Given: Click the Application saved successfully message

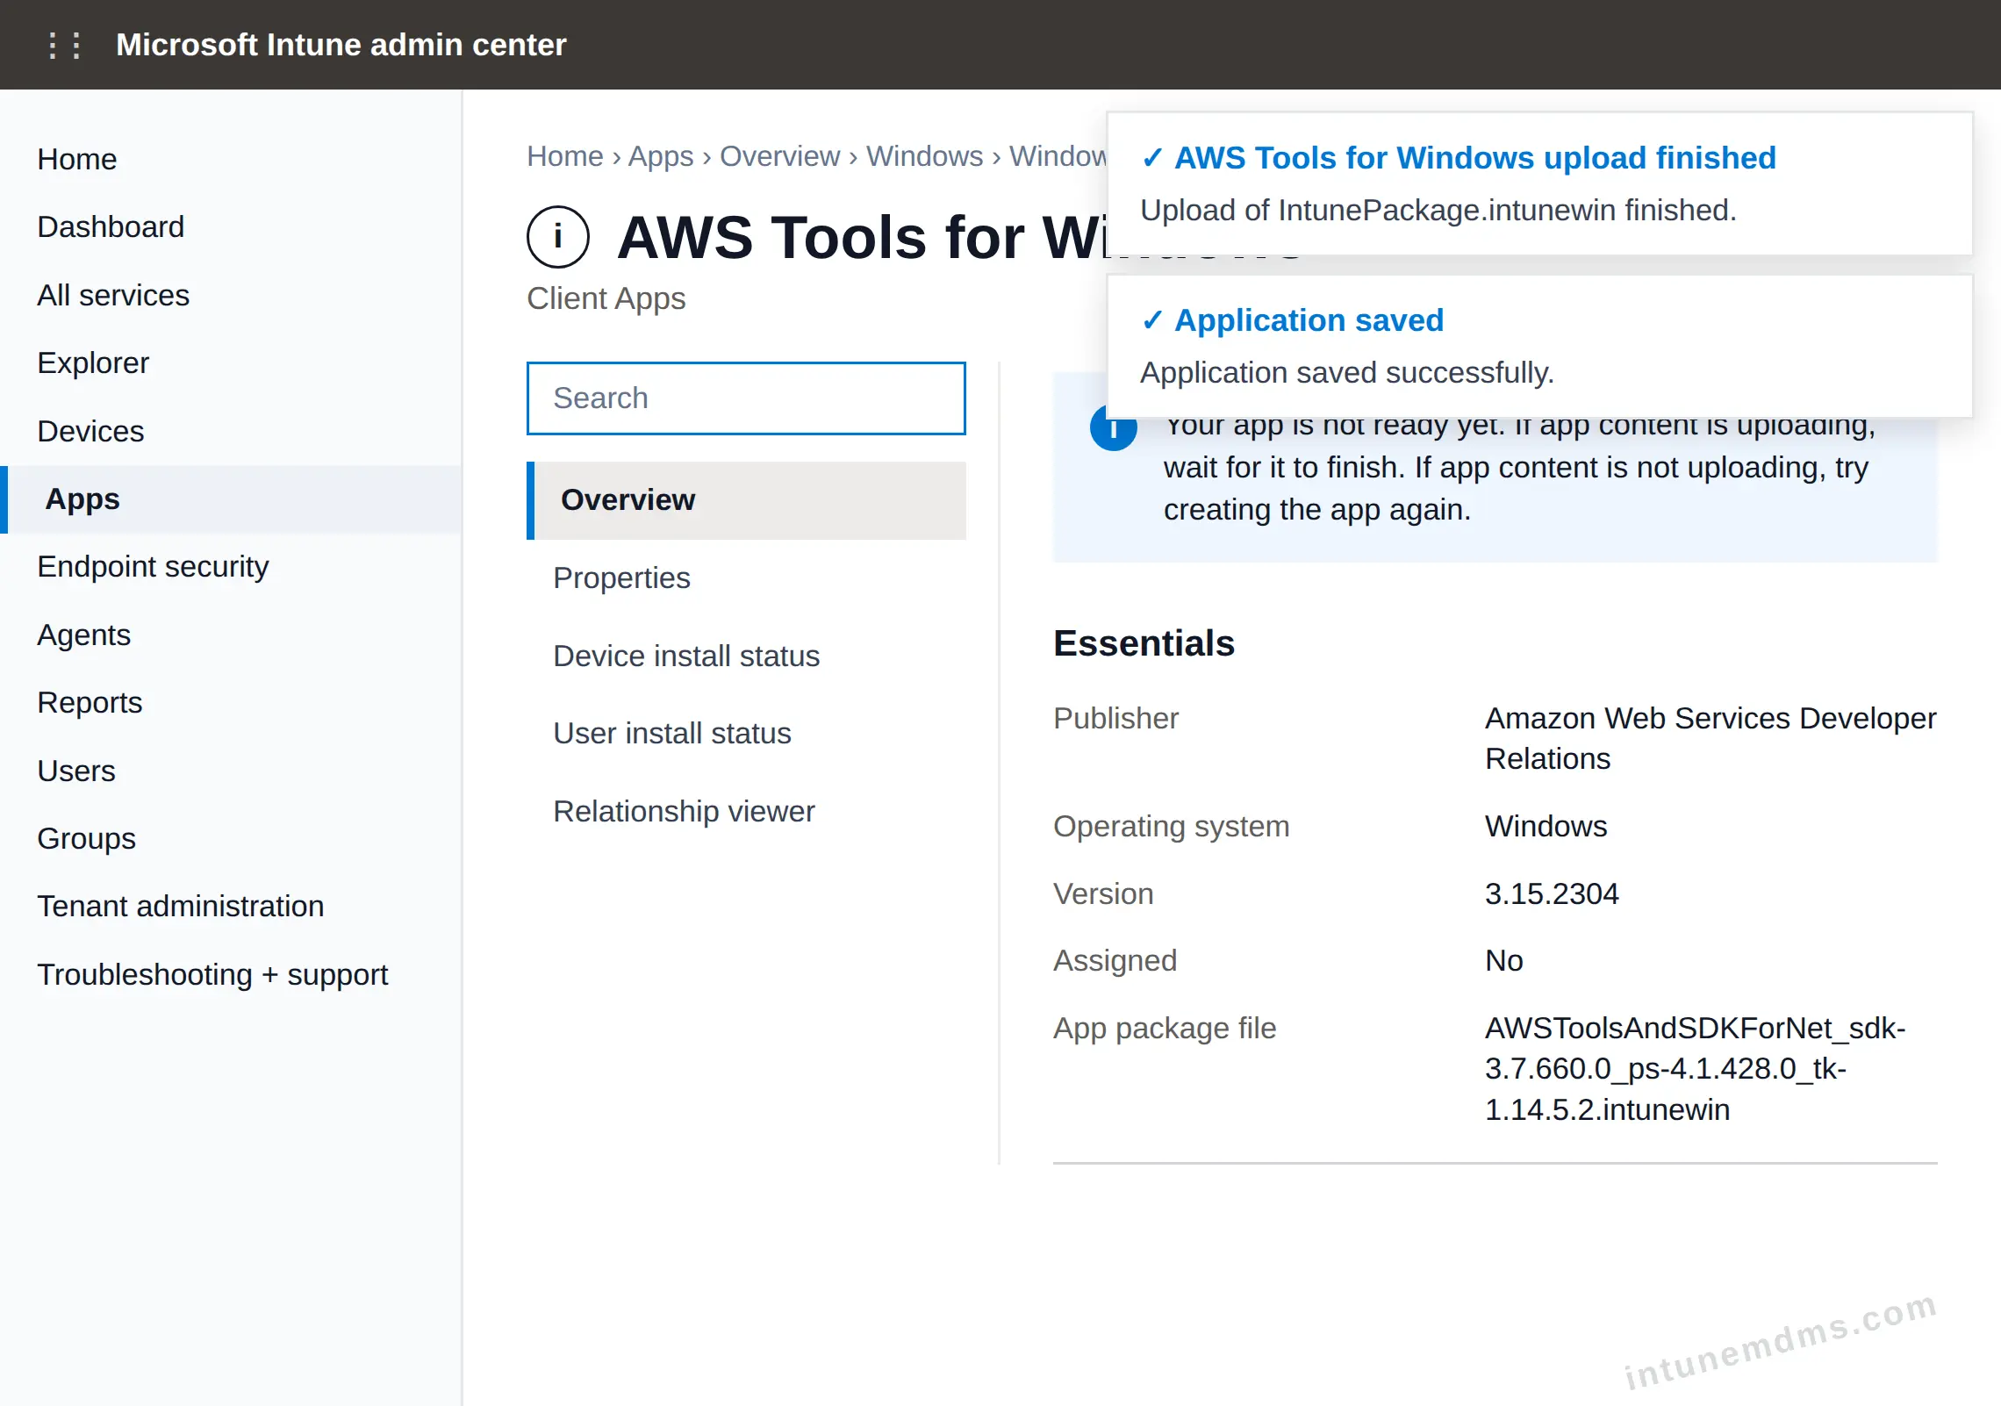Looking at the screenshot, I should click(x=1346, y=373).
